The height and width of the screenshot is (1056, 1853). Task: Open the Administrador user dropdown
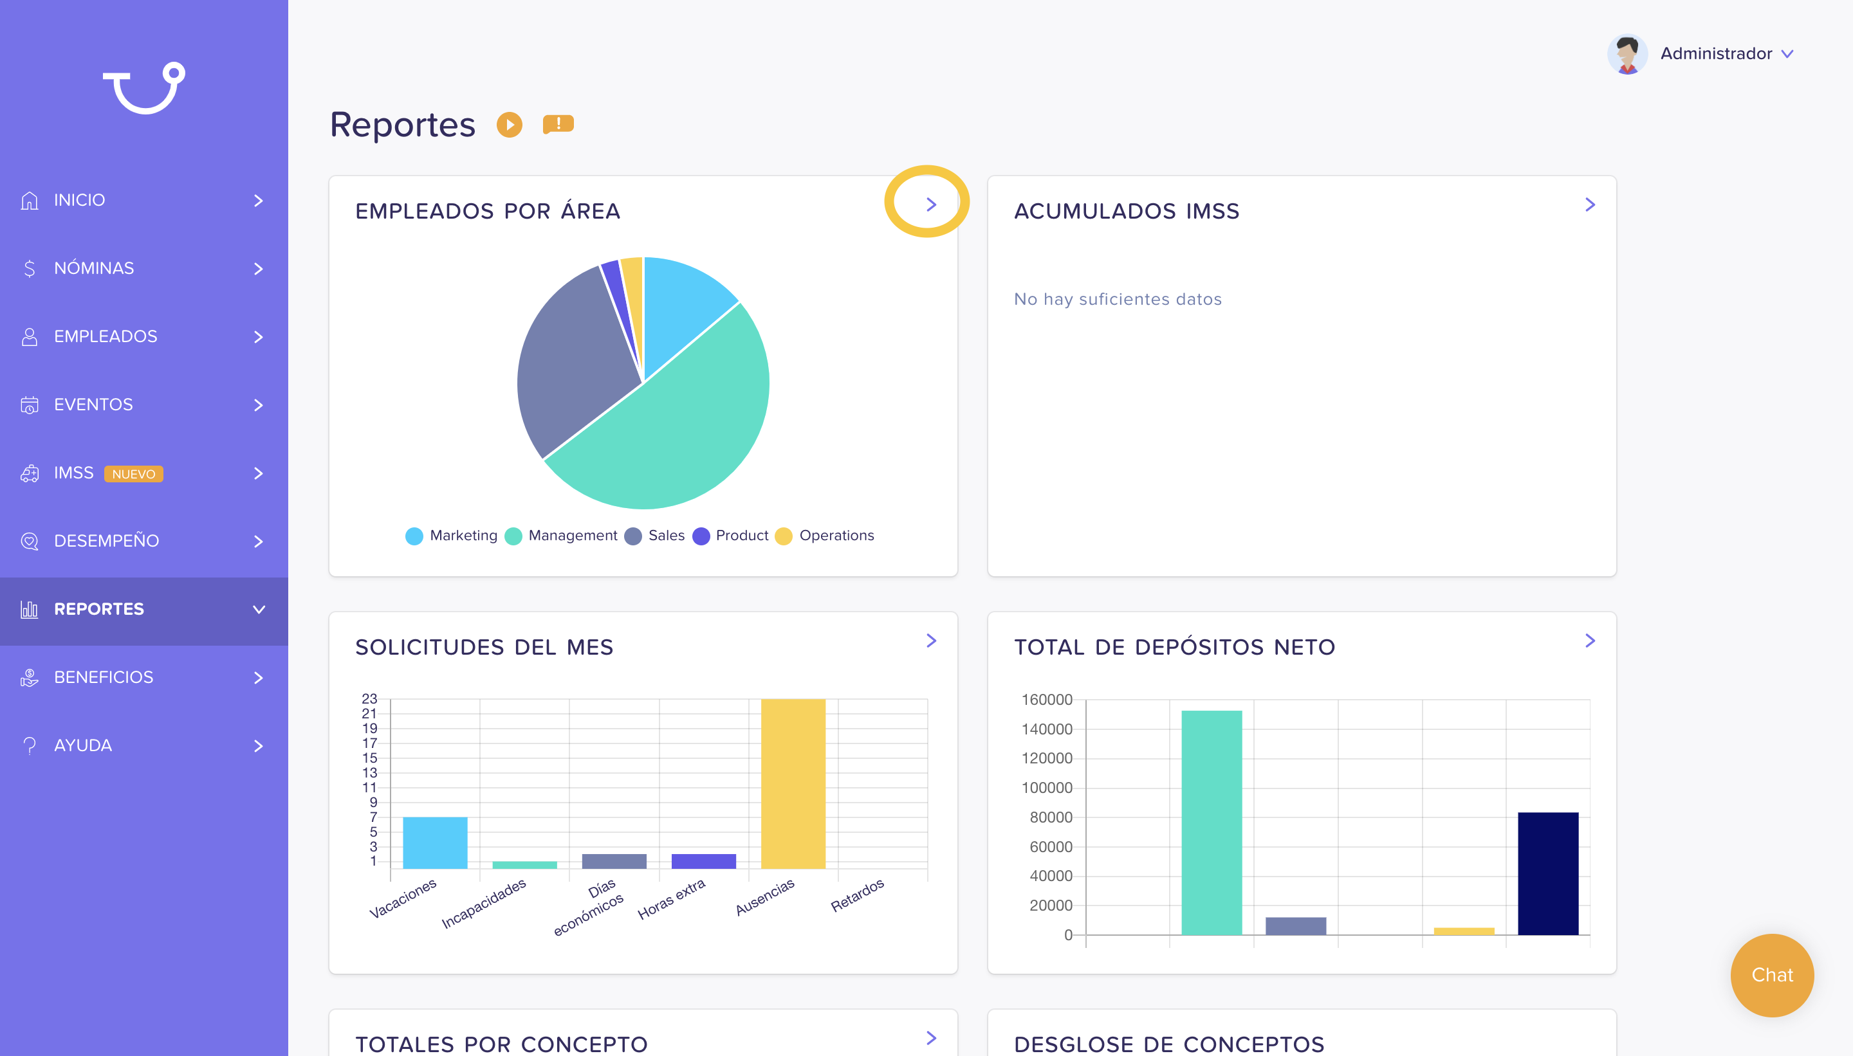pyautogui.click(x=1701, y=53)
